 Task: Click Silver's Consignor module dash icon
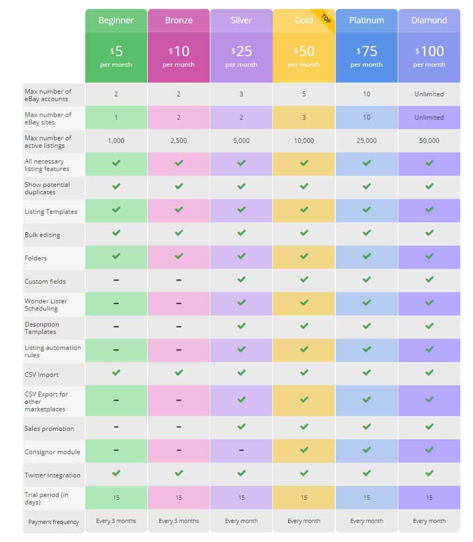tap(242, 450)
